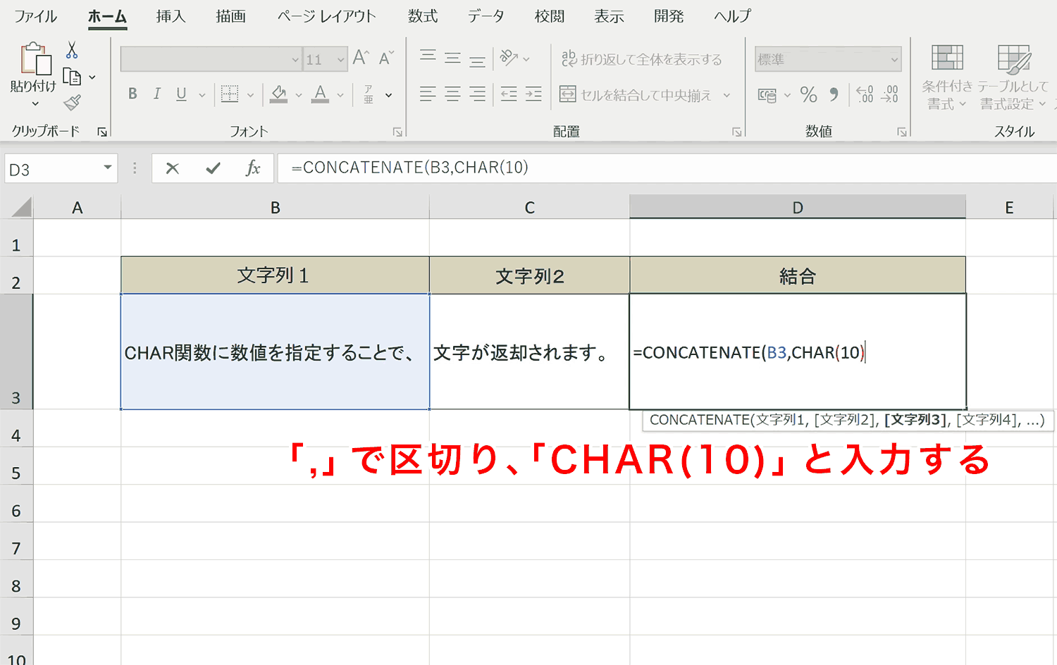Click the Fill Color bucket icon

pyautogui.click(x=279, y=94)
